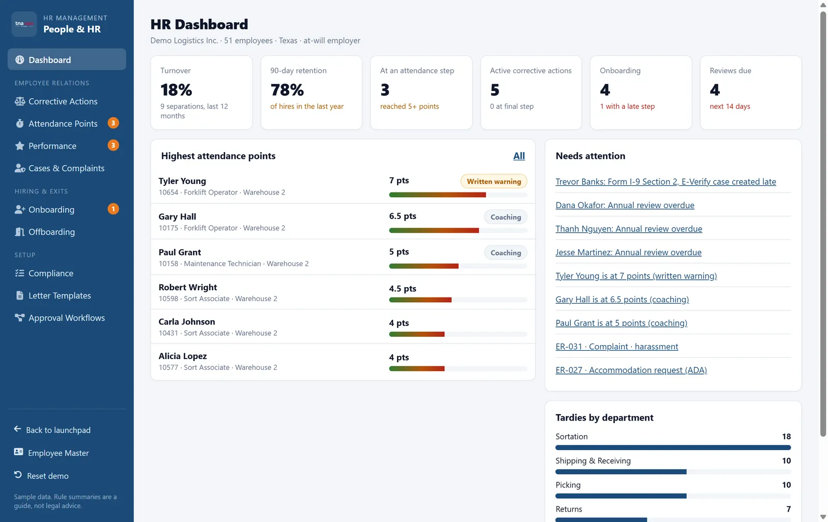The width and height of the screenshot is (828, 522).
Task: Click the orange badge next to Onboarding
Action: point(113,209)
